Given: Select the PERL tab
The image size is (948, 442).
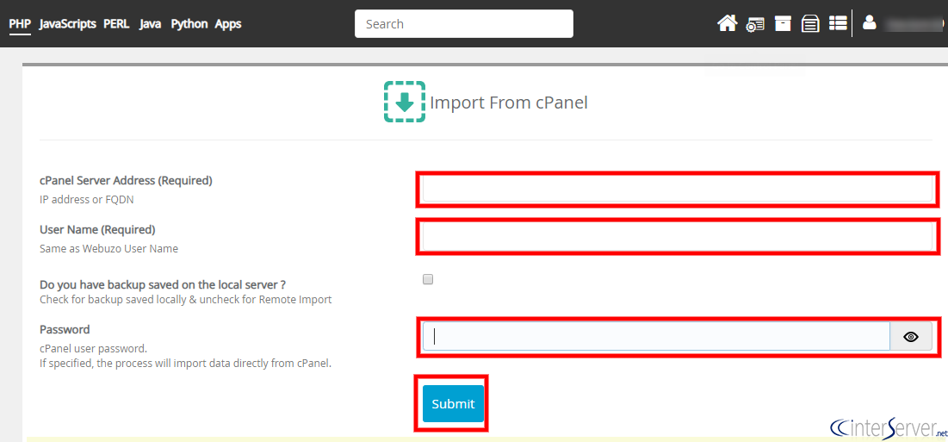Looking at the screenshot, I should (117, 24).
